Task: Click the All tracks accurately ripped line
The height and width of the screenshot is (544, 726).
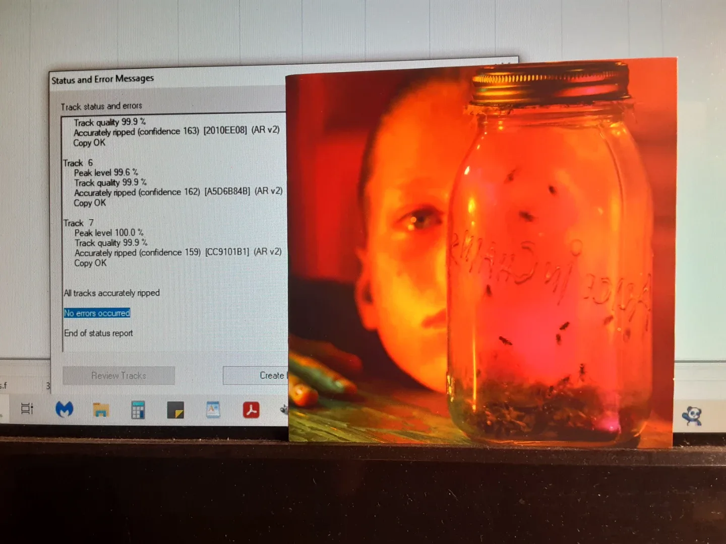Action: (x=112, y=293)
